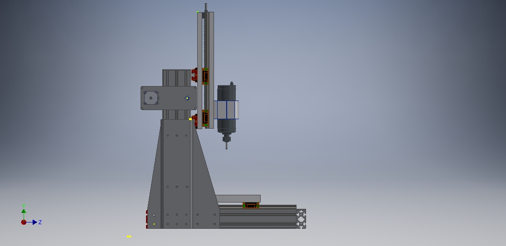
Task: Click the bearing block under the table plate
Action: [x=251, y=206]
